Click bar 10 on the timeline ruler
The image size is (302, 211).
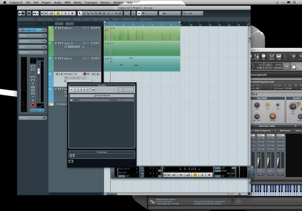point(191,25)
